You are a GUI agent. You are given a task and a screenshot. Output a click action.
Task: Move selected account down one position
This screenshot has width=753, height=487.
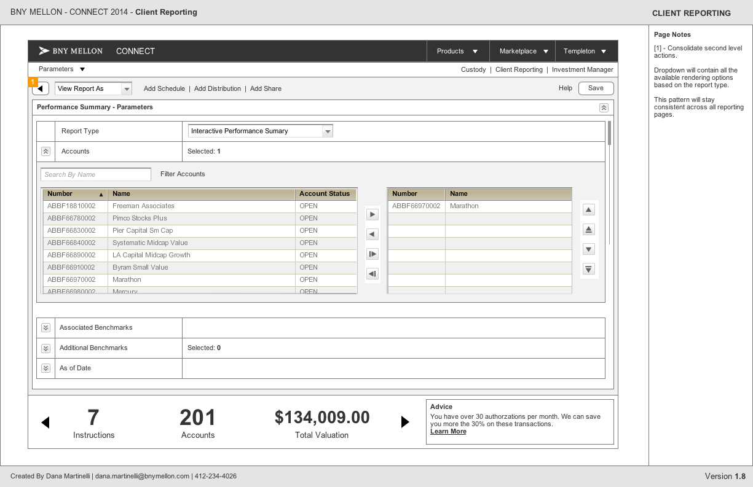click(x=588, y=249)
